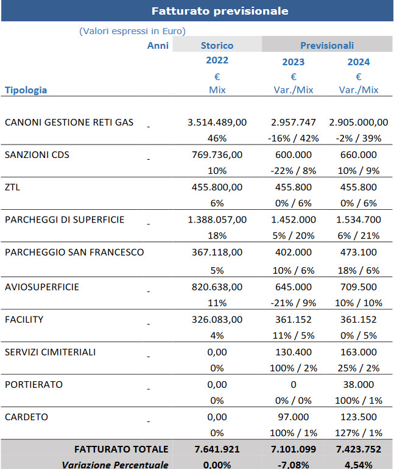This screenshot has height=469, width=394.
Task: Click the CARDETO row label
Action: click(x=26, y=417)
